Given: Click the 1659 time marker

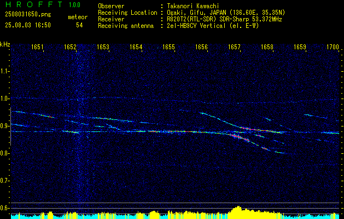Looking at the screenshot, I should pyautogui.click(x=300, y=47).
